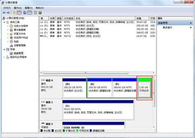Image resolution: width=195 pixels, height=138 pixels.
Task: Select the 本地用户和组 icon
Action: click(11, 37)
